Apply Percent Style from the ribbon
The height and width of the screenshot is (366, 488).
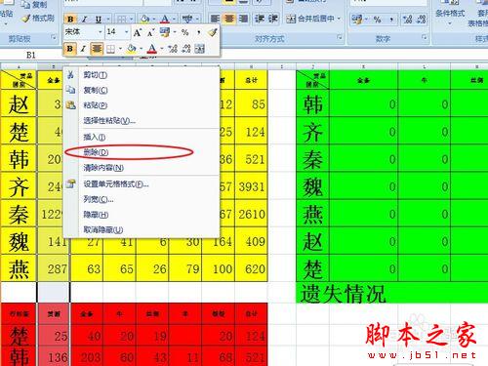[377, 20]
